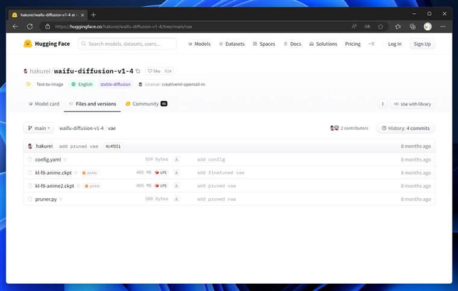Reload the page with refresh icon
Viewport: 458px width, 291px height.
click(x=30, y=27)
